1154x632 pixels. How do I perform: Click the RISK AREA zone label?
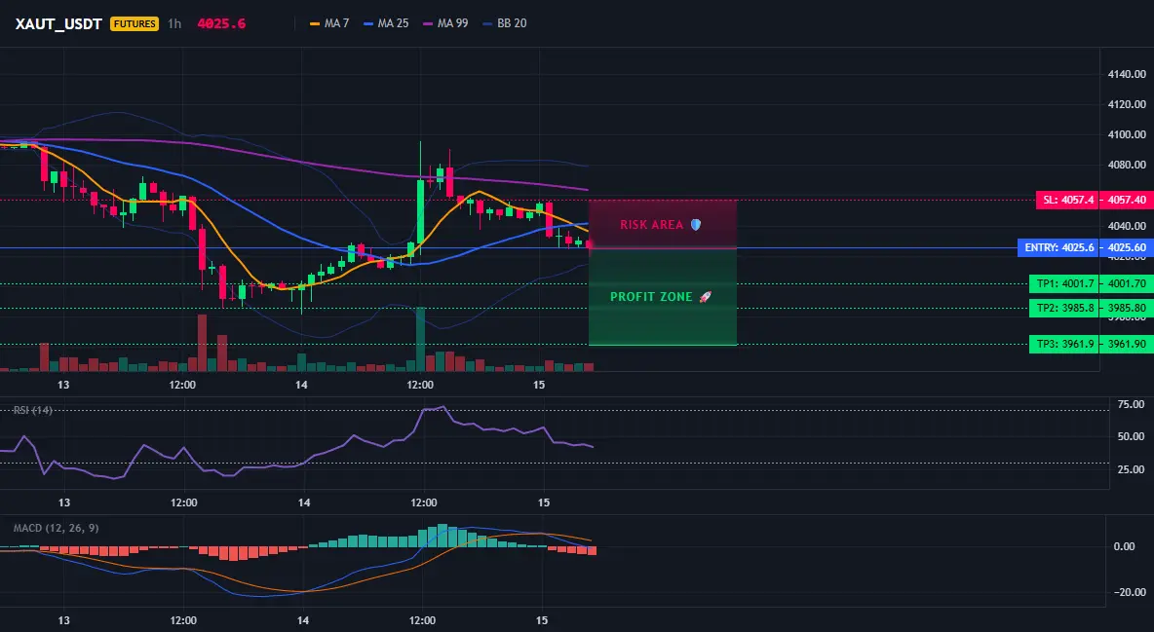652,225
